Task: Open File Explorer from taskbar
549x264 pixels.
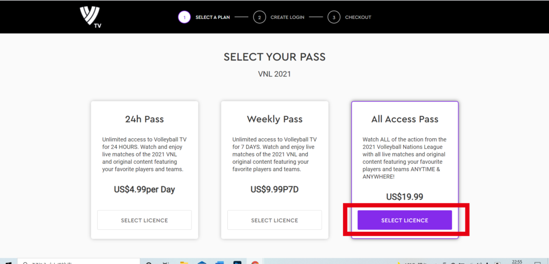Action: (x=184, y=262)
